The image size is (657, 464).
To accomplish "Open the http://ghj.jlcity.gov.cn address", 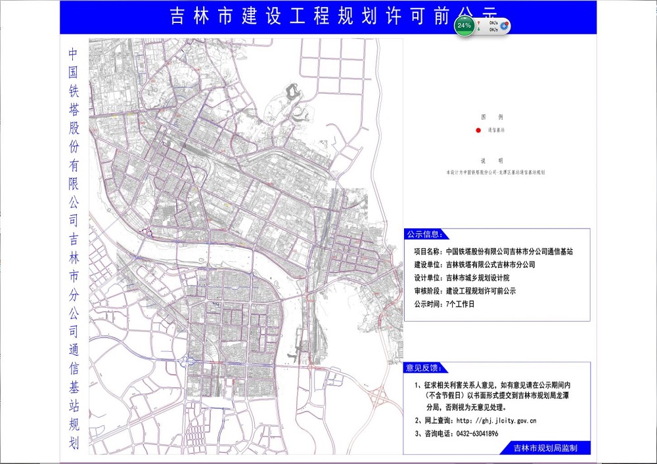I will (x=496, y=421).
